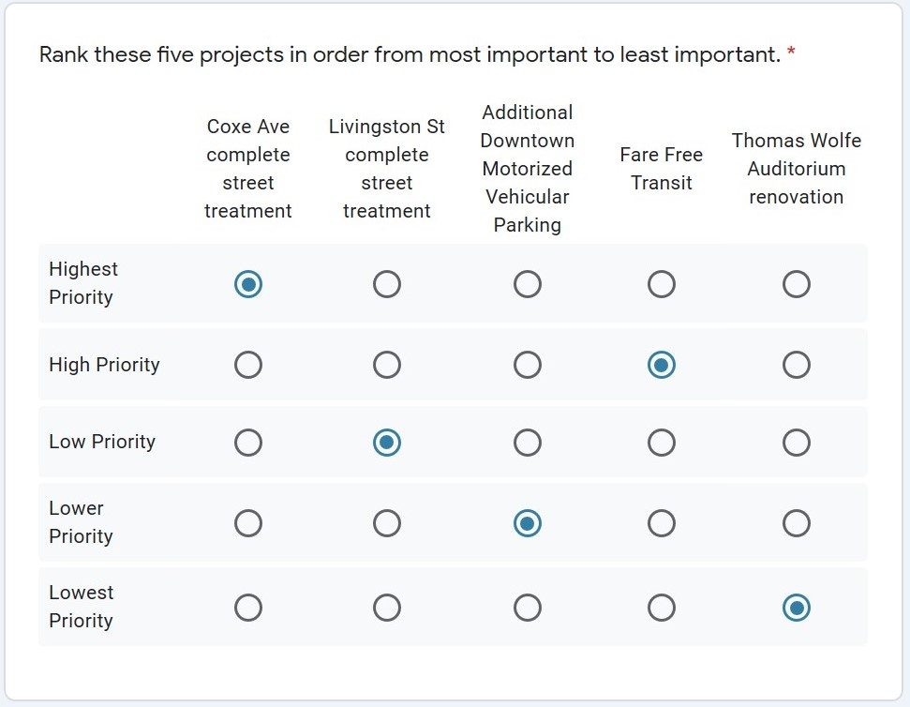This screenshot has width=910, height=707.
Task: Set Additional Downtown Parking to High Priority
Action: (528, 365)
